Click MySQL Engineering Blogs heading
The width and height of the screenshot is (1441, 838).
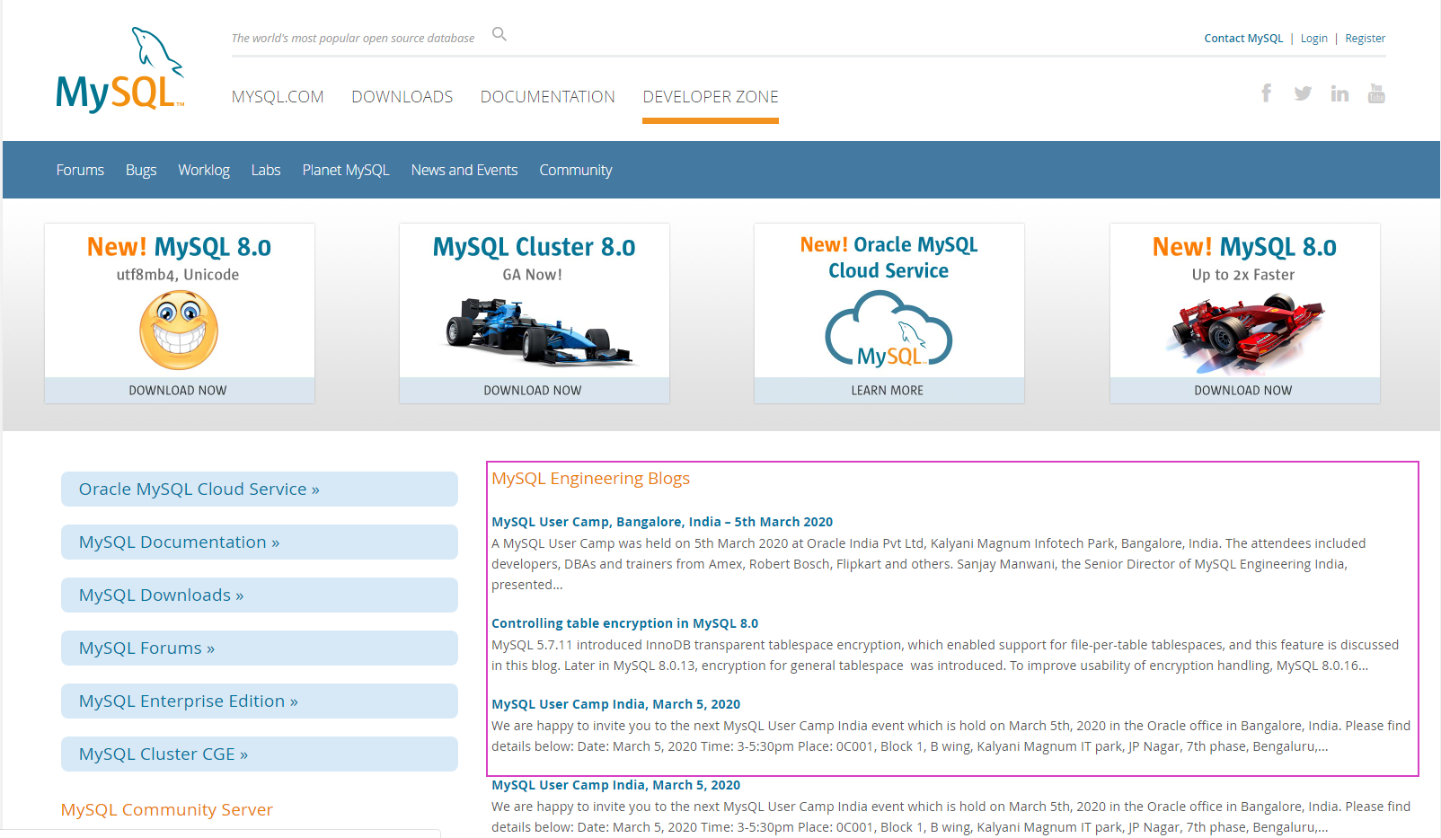[x=591, y=479]
